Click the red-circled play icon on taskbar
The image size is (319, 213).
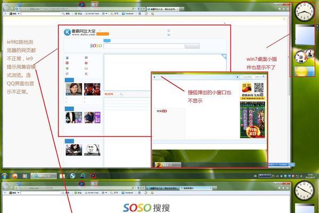click(93, 176)
